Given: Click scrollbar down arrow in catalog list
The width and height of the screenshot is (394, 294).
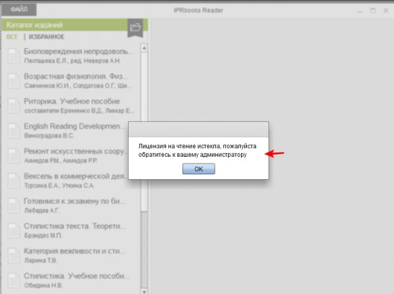Looking at the screenshot, I should tap(144, 291).
